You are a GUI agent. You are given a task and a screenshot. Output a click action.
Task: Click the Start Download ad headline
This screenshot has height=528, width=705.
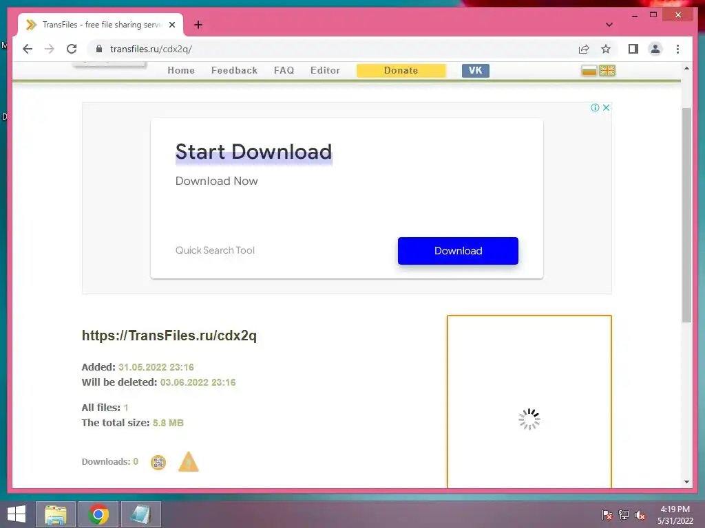(x=253, y=152)
